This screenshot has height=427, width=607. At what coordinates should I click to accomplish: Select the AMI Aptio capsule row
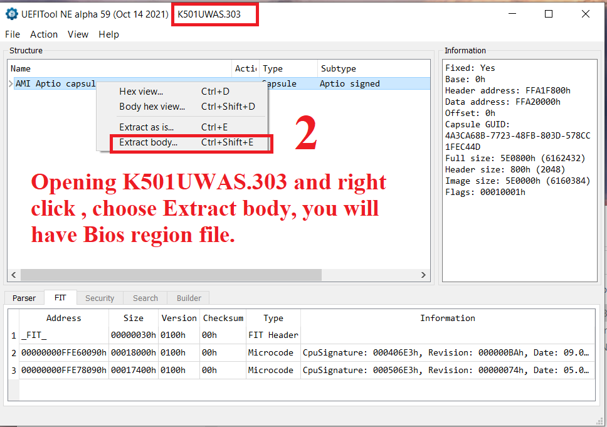tap(222, 83)
